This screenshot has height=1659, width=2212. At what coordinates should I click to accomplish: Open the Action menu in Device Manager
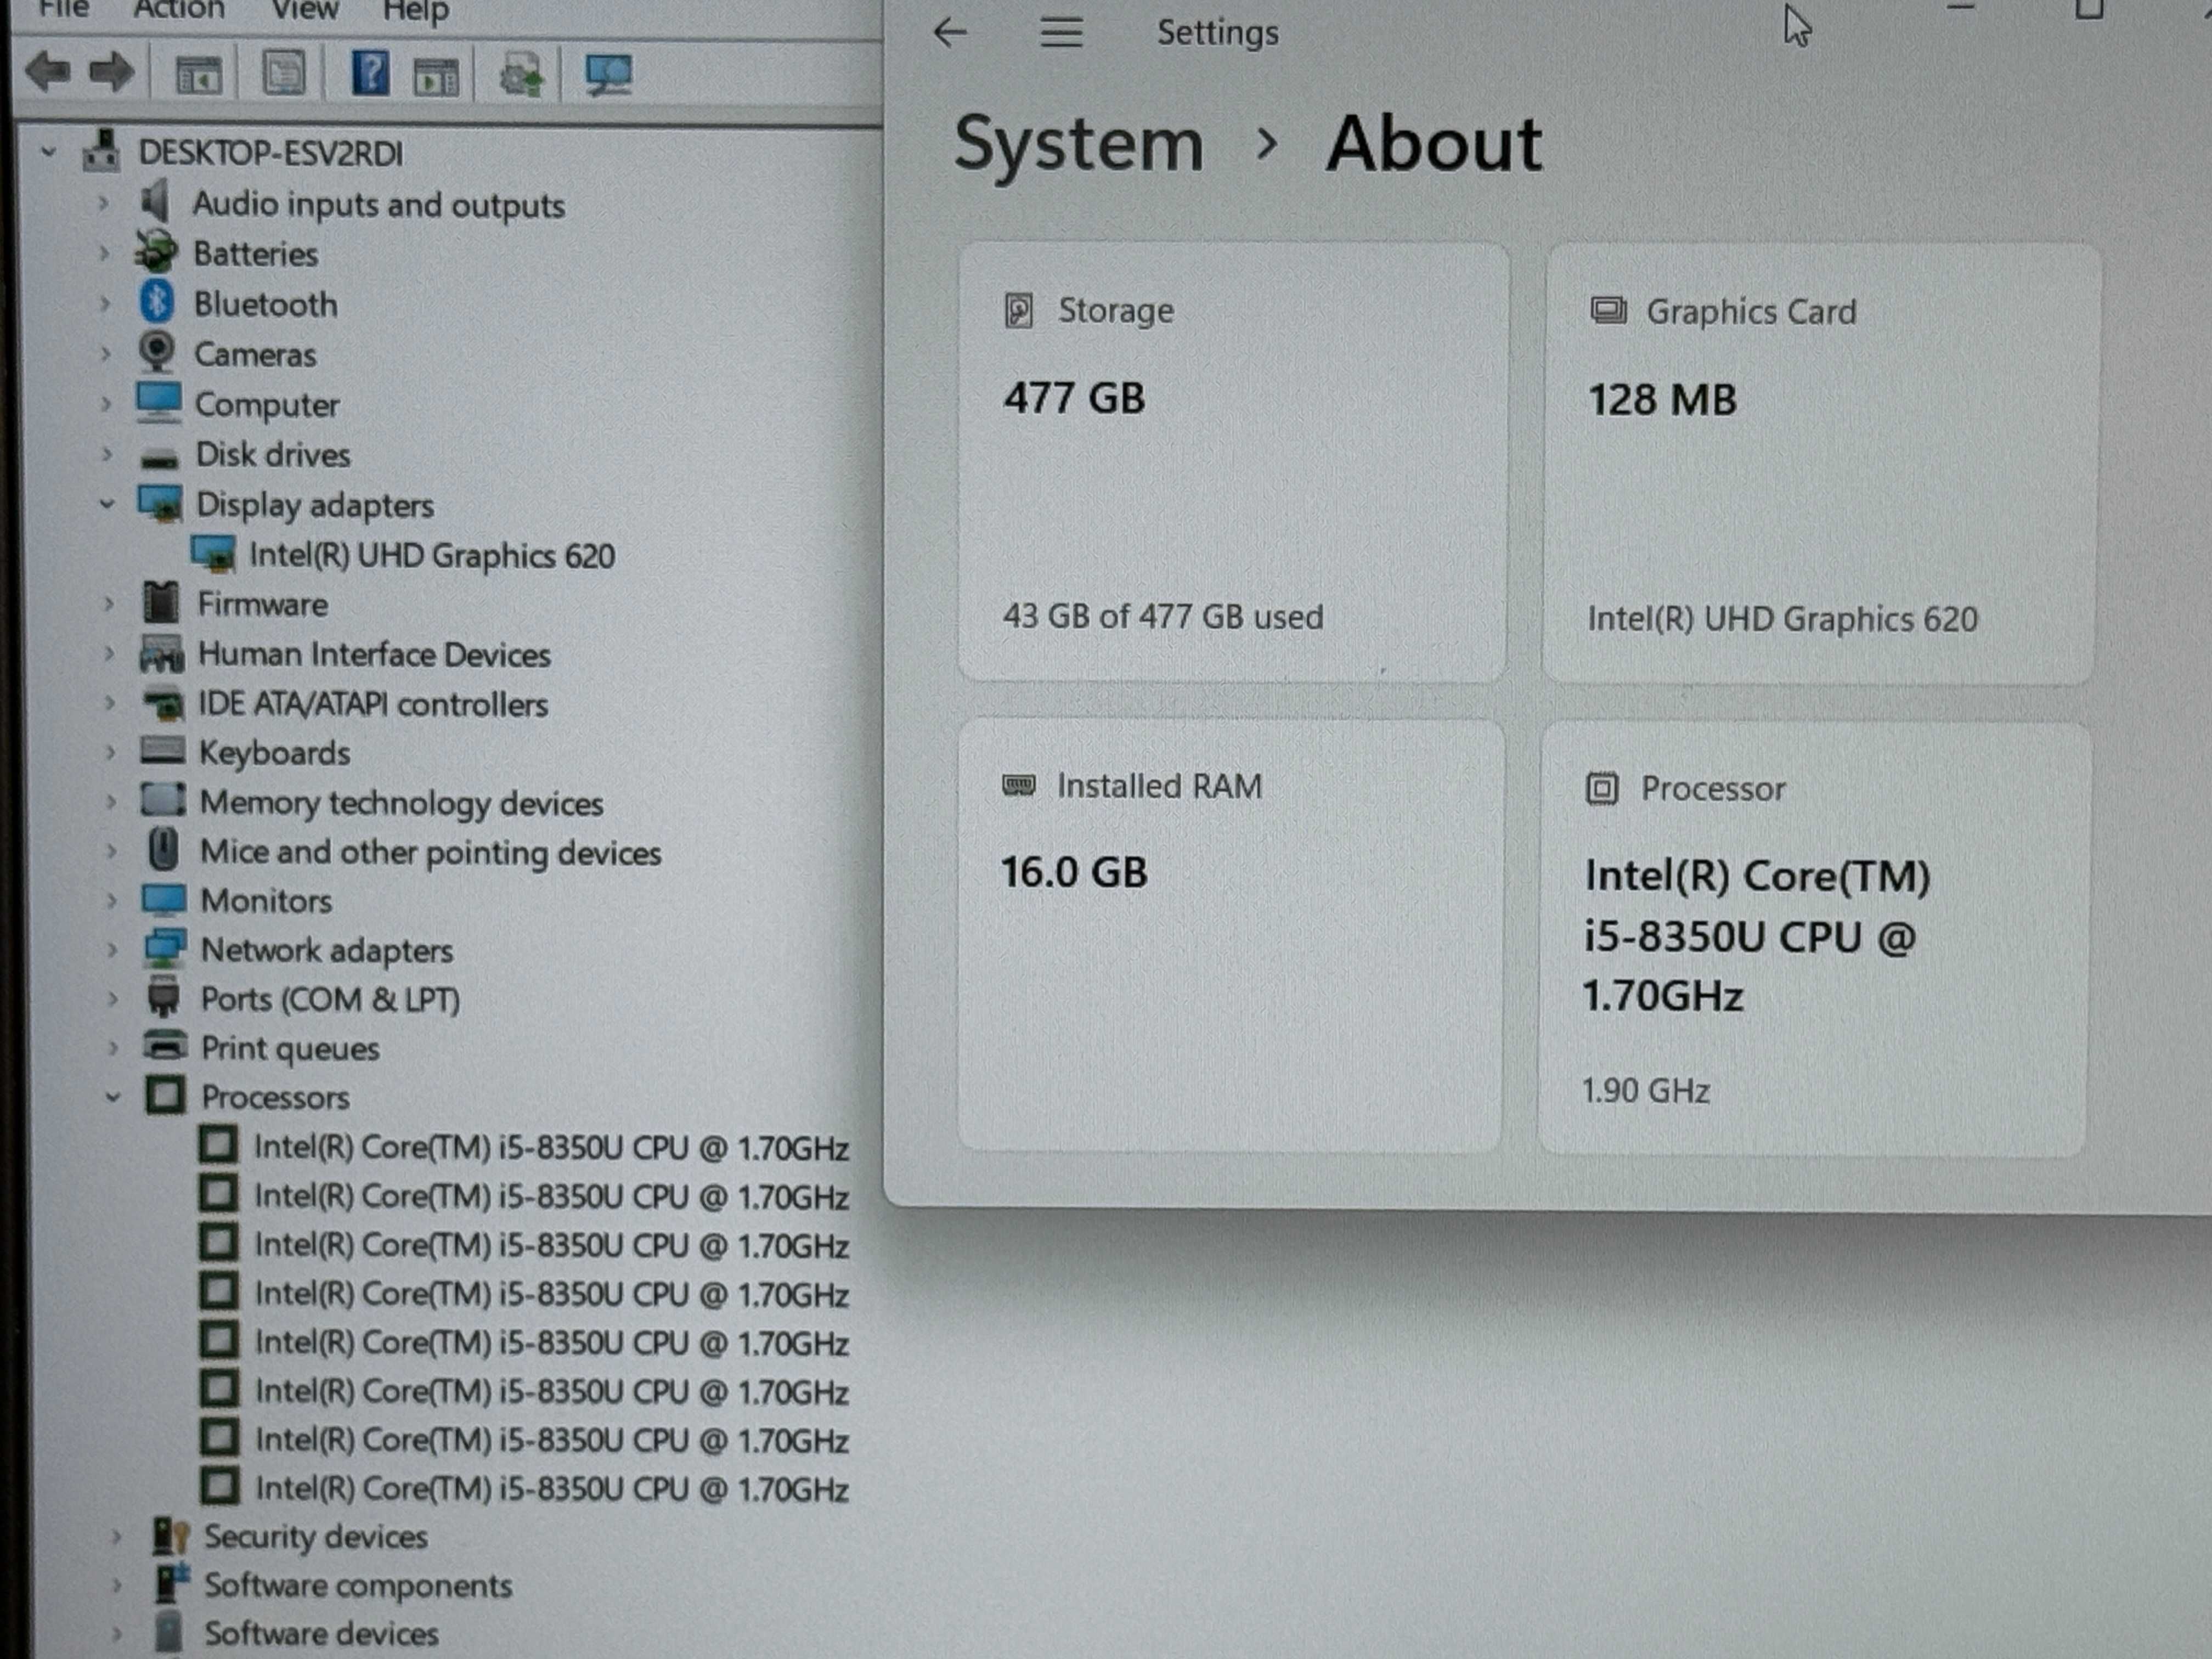[x=179, y=10]
